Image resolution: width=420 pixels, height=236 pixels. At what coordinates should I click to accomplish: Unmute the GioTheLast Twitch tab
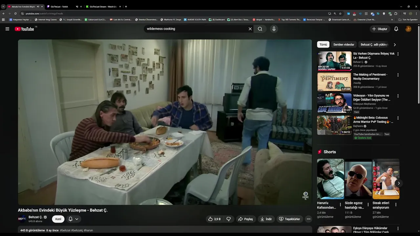[77, 7]
